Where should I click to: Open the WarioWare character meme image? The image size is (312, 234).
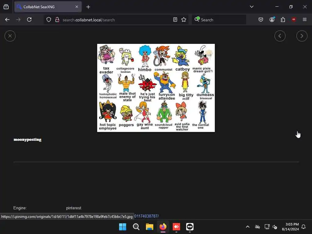point(156,88)
